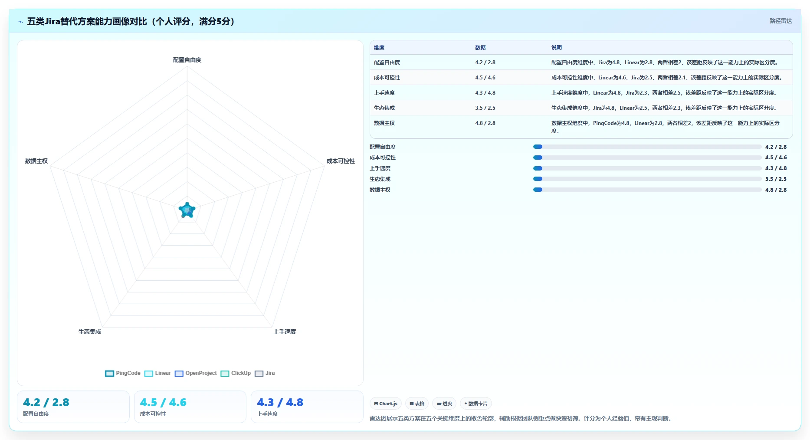
Task: Click the 数据主权 radar axis label
Action: tap(36, 161)
